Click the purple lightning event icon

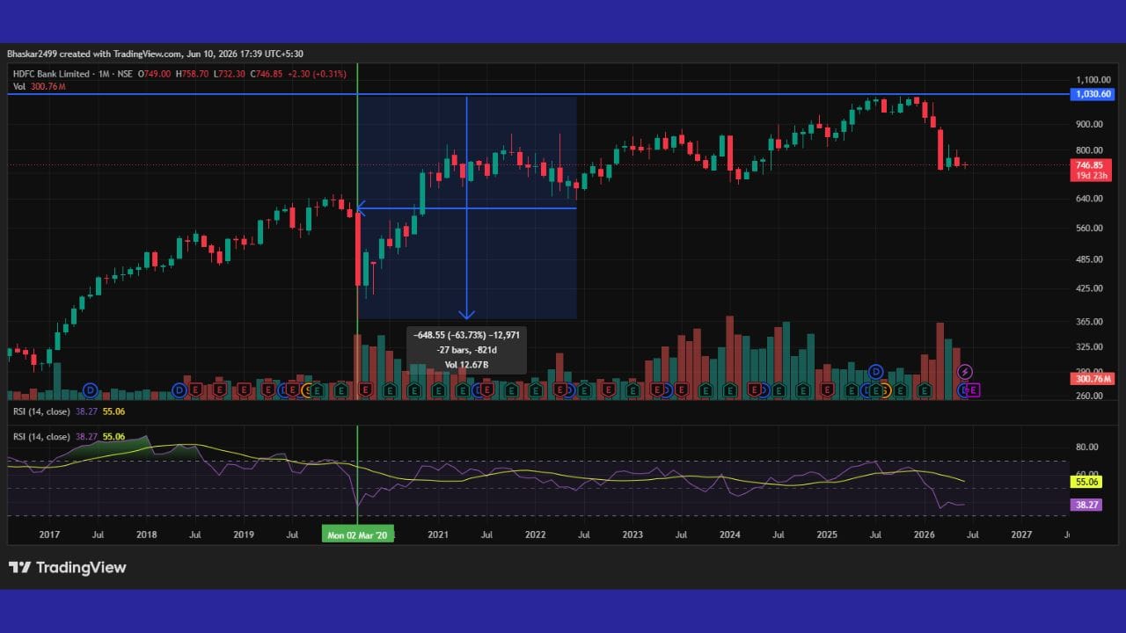[965, 372]
